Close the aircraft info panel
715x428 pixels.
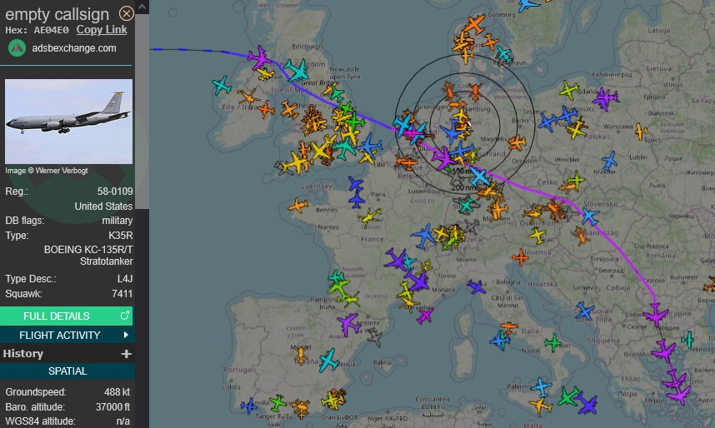127,13
